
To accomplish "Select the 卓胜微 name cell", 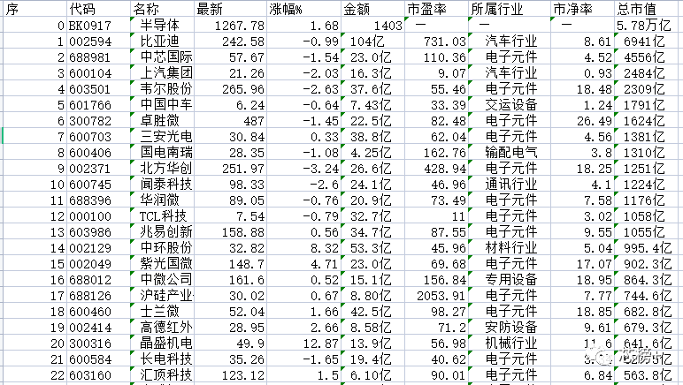I will pyautogui.click(x=162, y=121).
